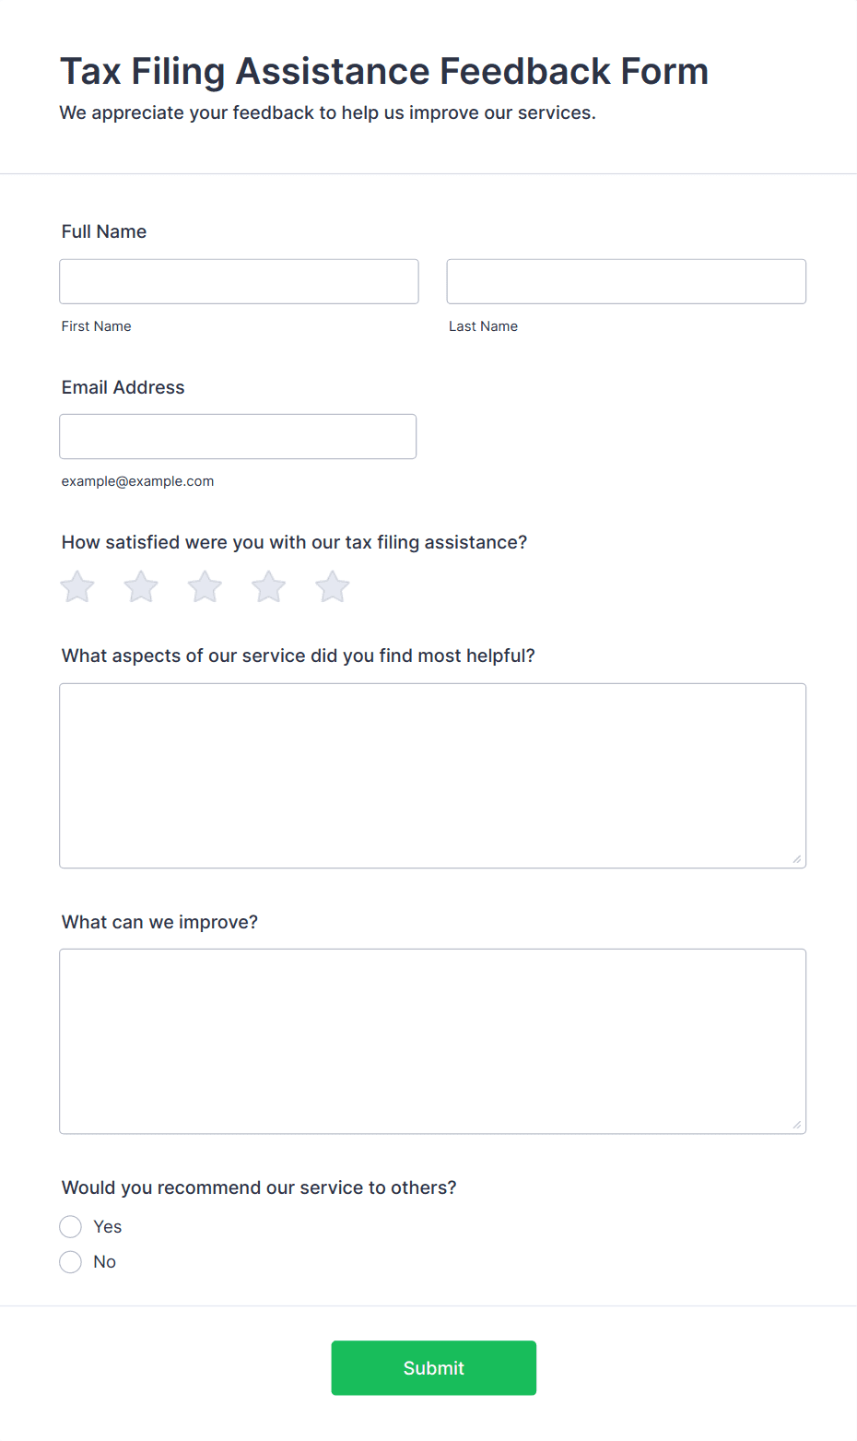This screenshot has height=1441, width=857.
Task: Focus the Email Address input box
Action: click(238, 436)
